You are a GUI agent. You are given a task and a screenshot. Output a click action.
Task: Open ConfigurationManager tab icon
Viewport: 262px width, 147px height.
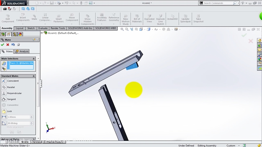pos(14,34)
